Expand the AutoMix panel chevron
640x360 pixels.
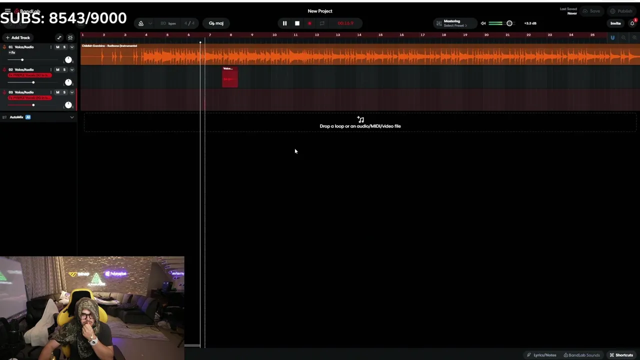pyautogui.click(x=71, y=117)
